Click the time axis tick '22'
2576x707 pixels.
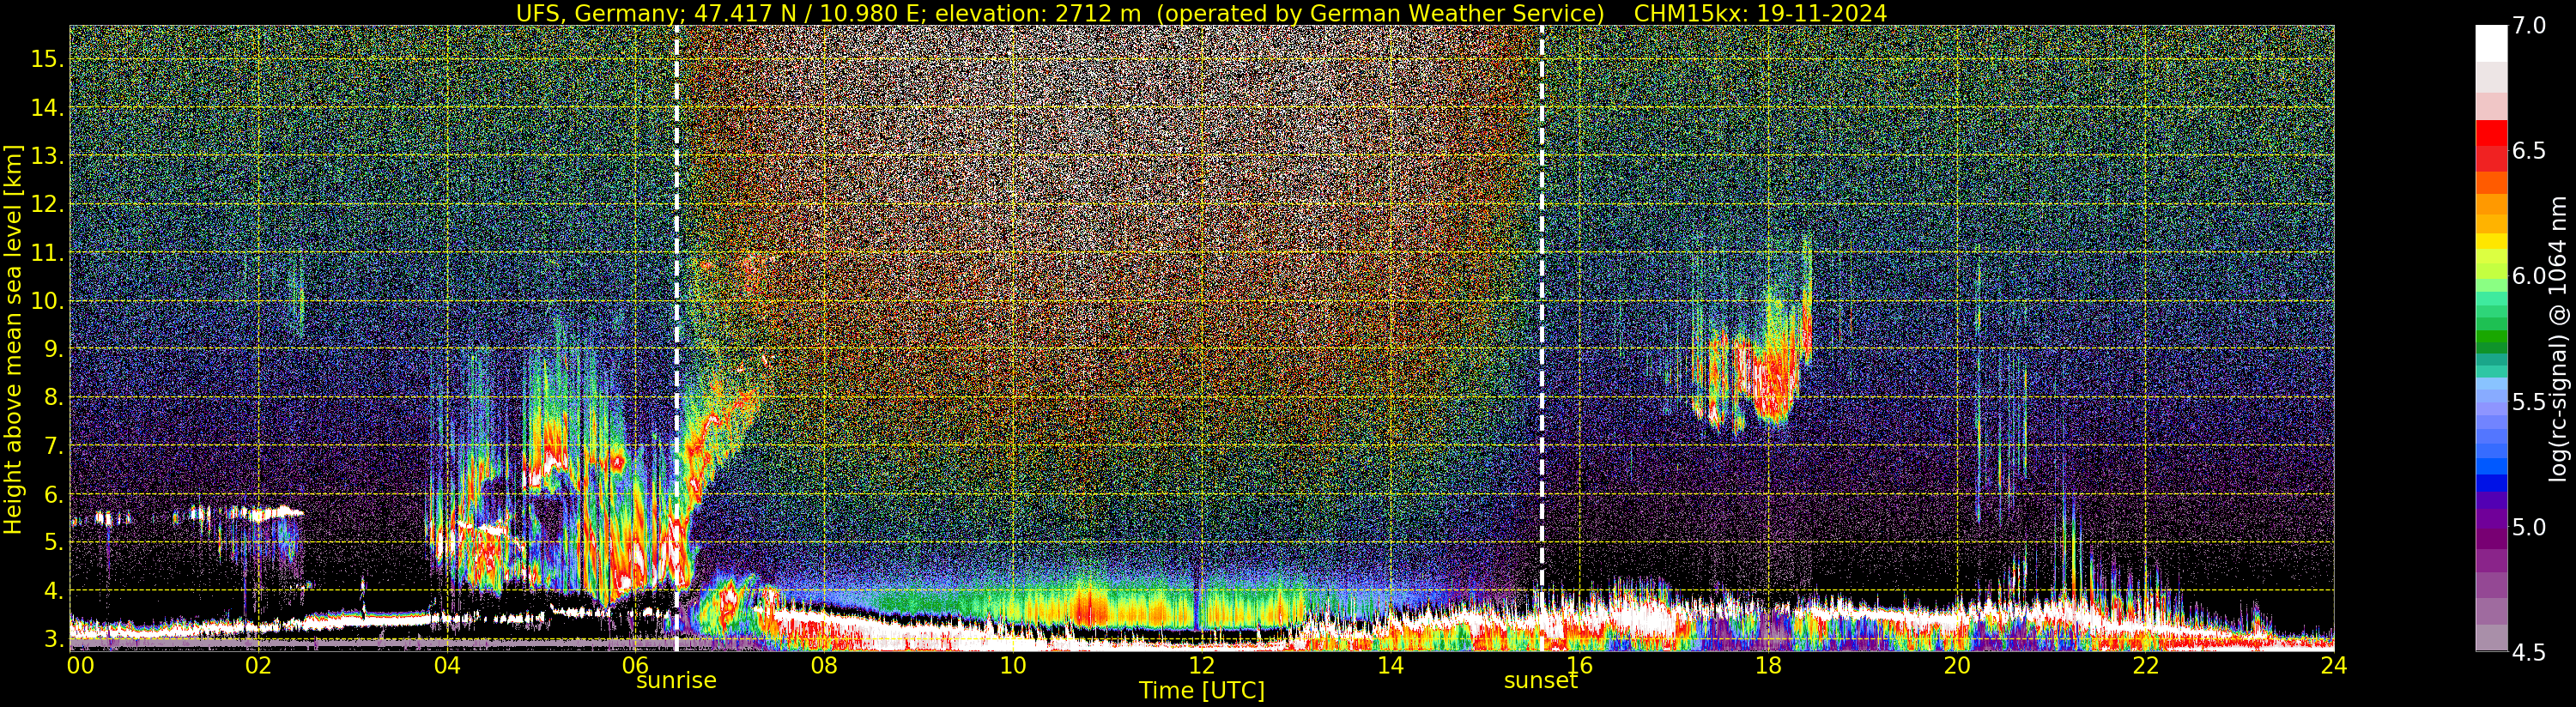point(2145,665)
